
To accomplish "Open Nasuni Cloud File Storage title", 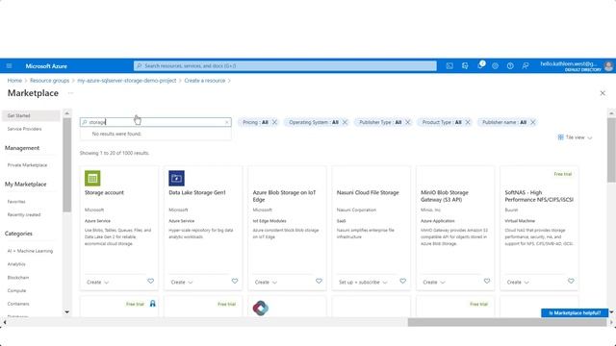I will click(x=368, y=192).
